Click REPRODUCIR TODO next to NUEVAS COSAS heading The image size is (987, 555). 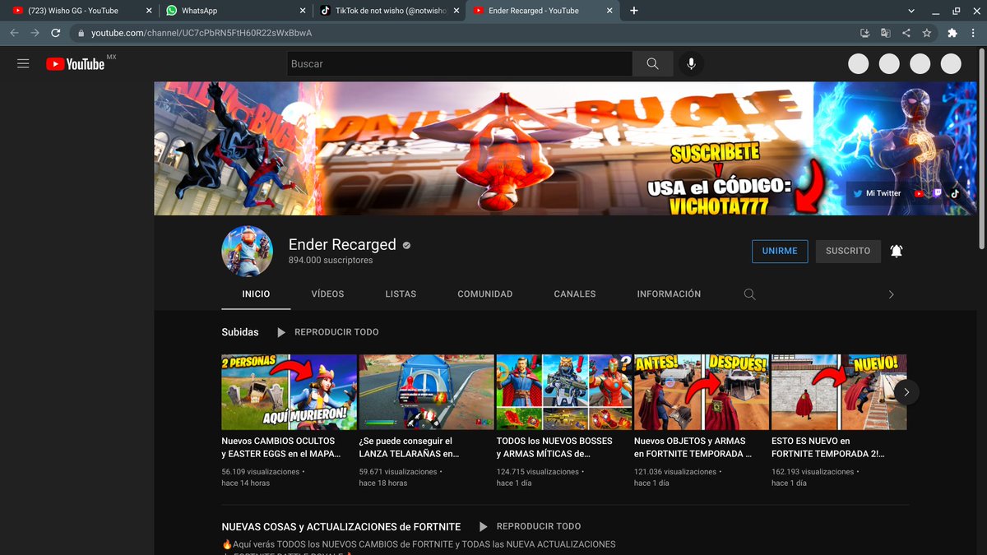(530, 526)
